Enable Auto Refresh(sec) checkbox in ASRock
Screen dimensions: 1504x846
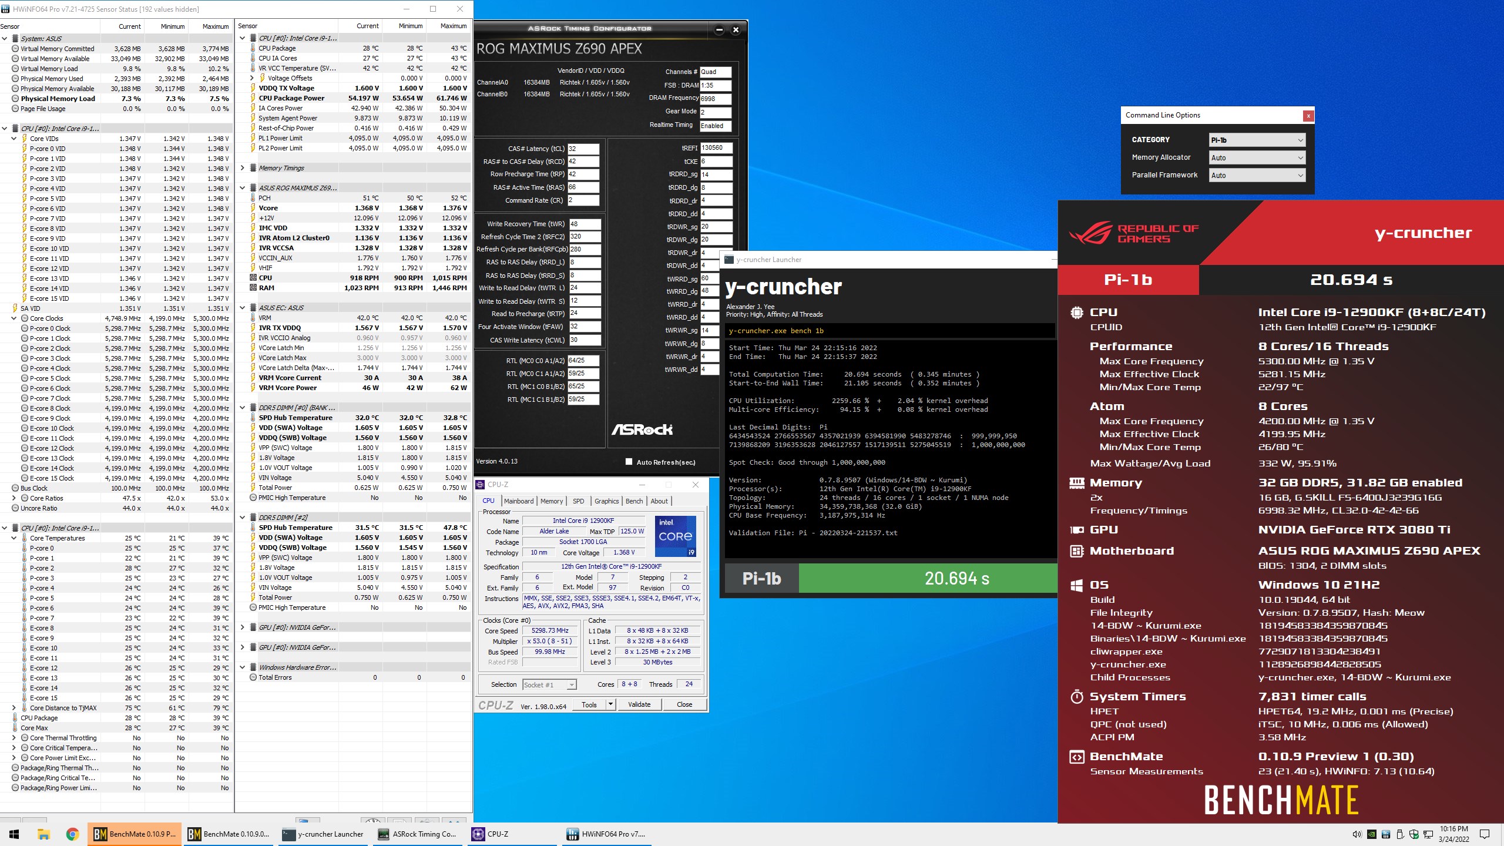(629, 462)
